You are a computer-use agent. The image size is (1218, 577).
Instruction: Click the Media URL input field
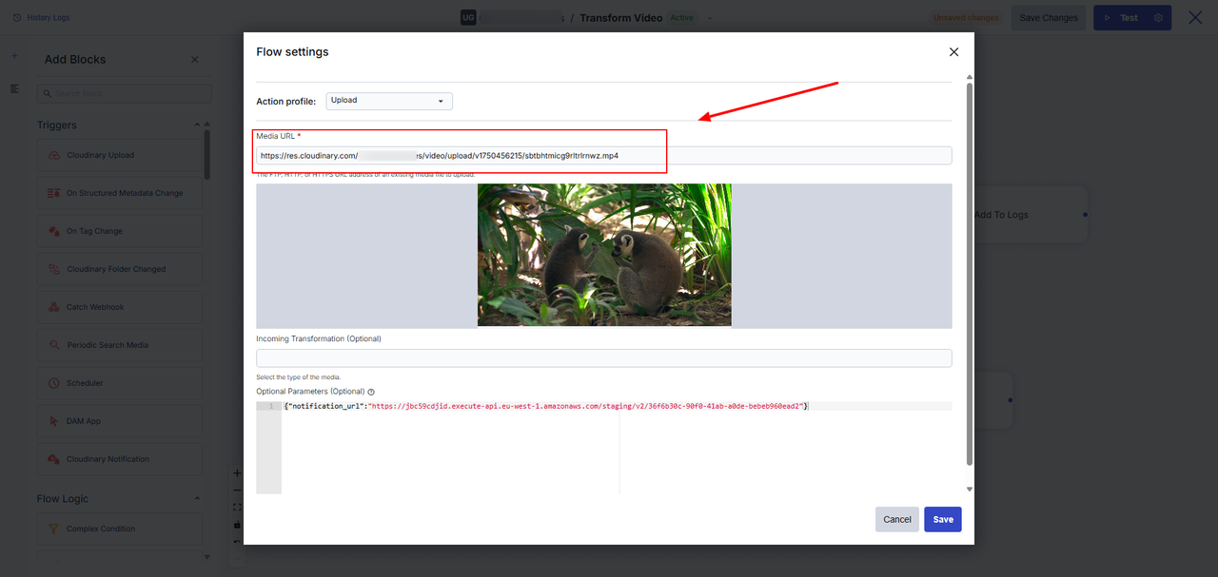(603, 156)
